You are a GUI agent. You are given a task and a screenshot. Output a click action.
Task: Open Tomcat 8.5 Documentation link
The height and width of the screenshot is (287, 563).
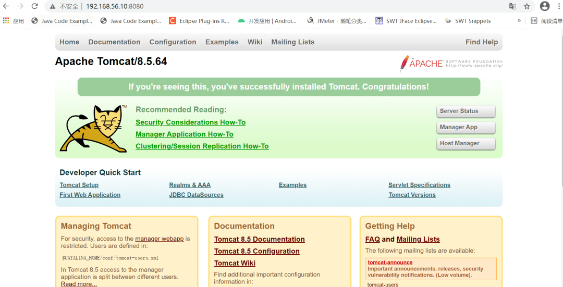pyautogui.click(x=260, y=239)
